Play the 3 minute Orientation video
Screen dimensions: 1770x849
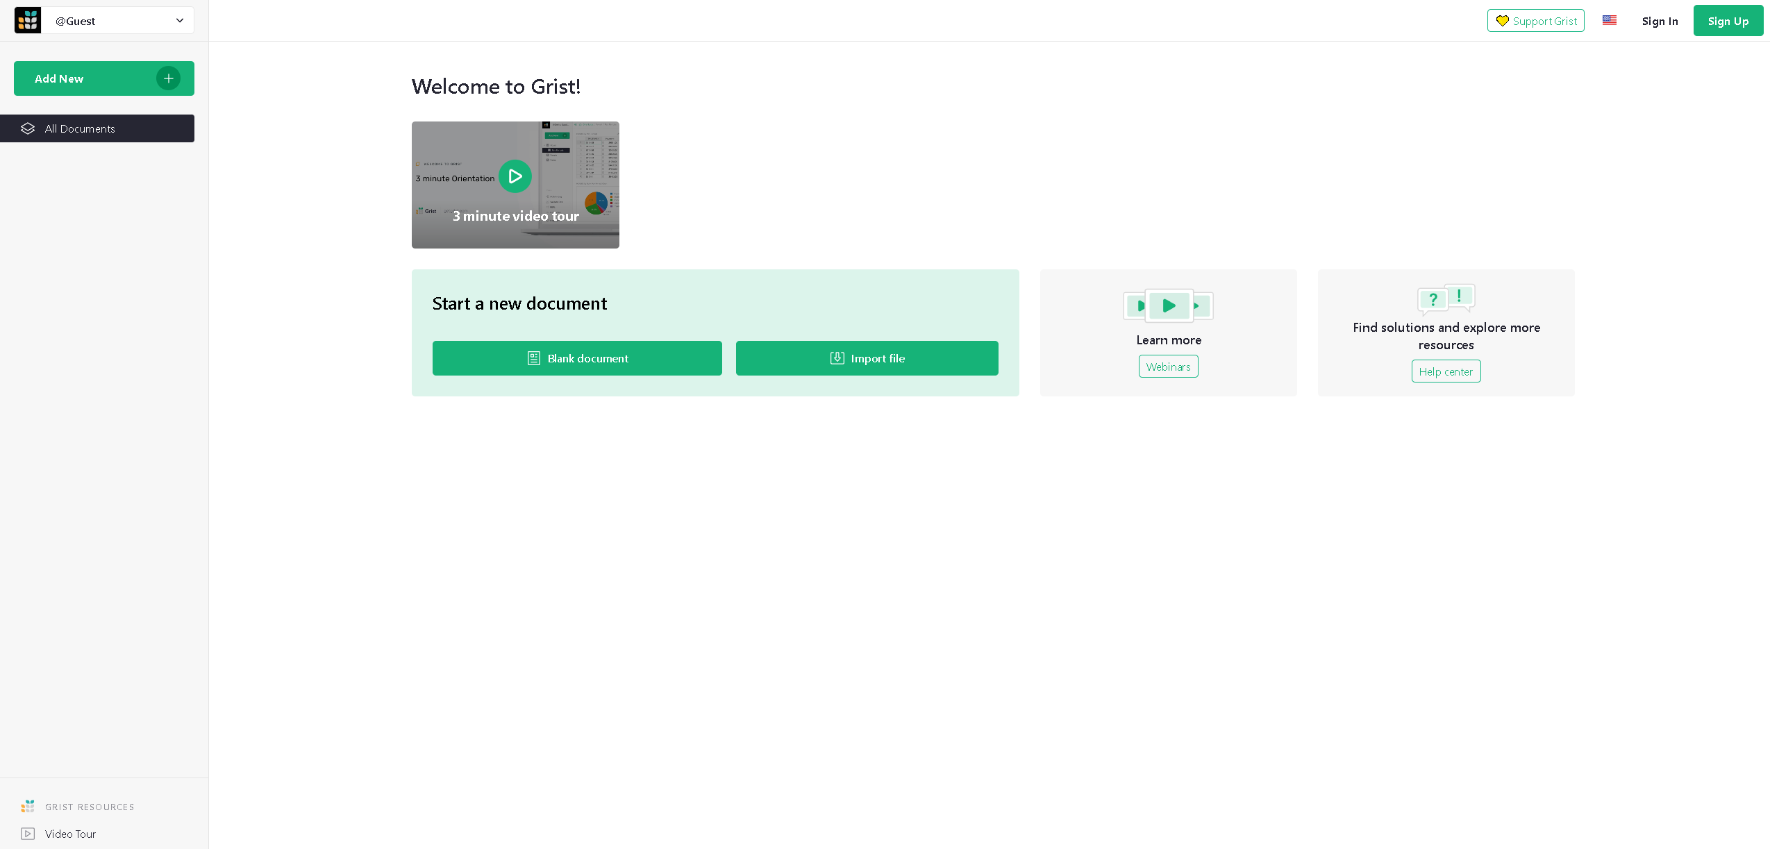tap(515, 176)
